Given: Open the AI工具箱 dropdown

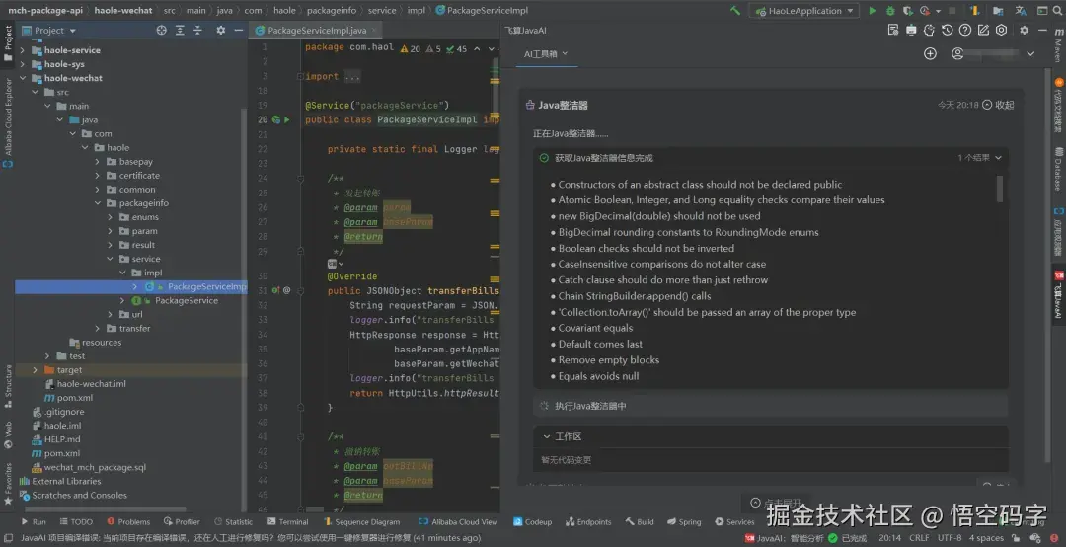Looking at the screenshot, I should 546,54.
